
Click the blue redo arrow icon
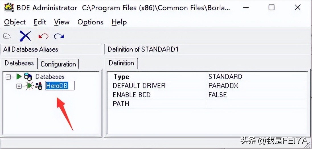coord(59,36)
